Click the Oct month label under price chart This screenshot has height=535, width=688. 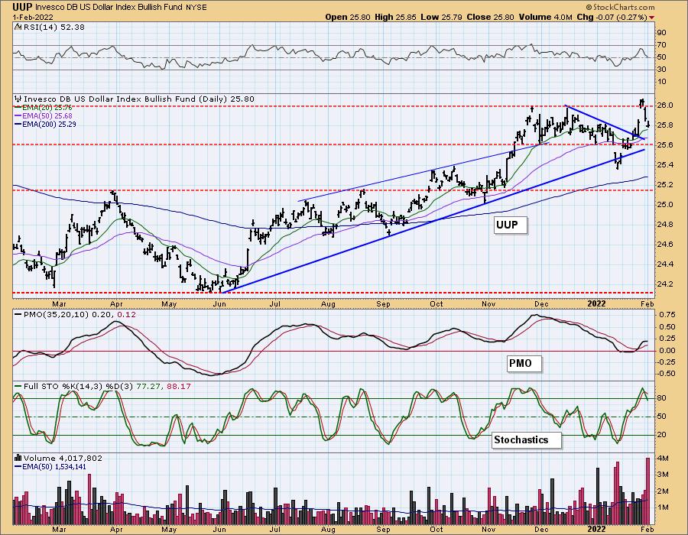point(436,303)
